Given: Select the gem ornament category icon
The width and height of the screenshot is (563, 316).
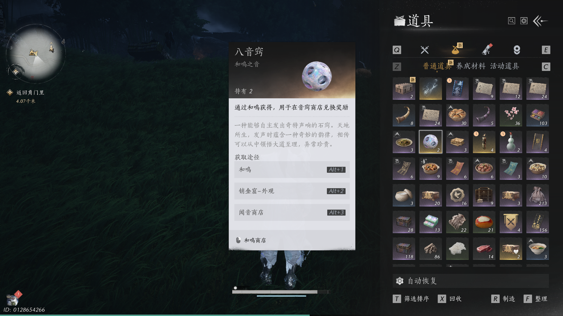Looking at the screenshot, I should point(517,50).
